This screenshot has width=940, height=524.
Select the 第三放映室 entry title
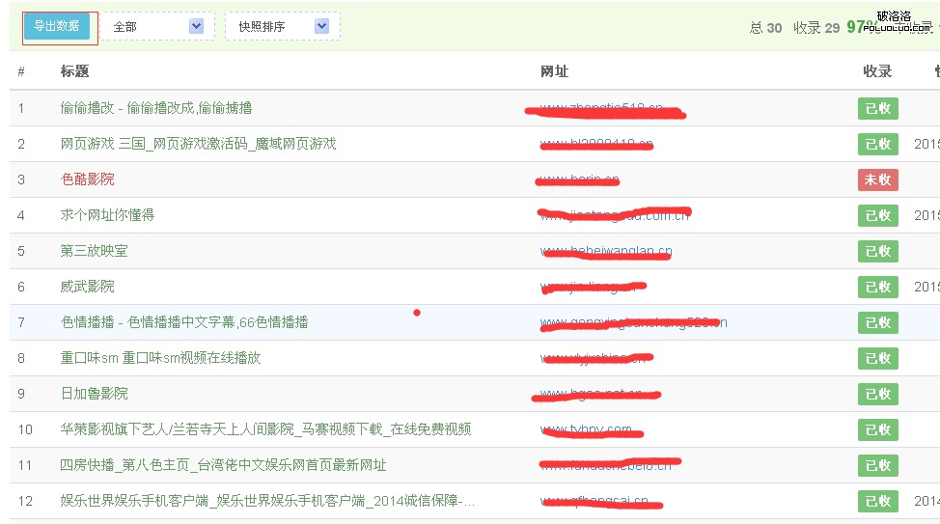point(94,251)
